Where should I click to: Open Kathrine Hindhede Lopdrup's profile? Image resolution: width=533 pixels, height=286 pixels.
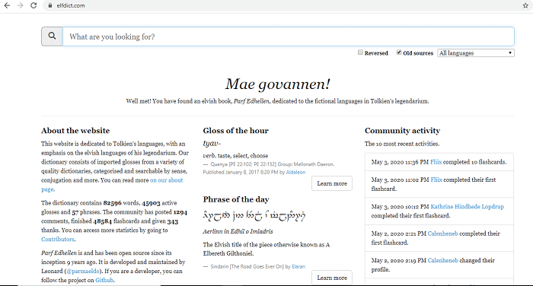pyautogui.click(x=467, y=207)
